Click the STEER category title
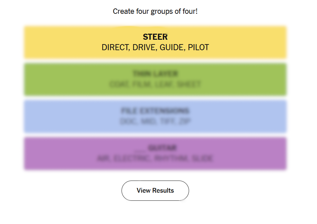Screen dimensions: 317x224 click(155, 37)
